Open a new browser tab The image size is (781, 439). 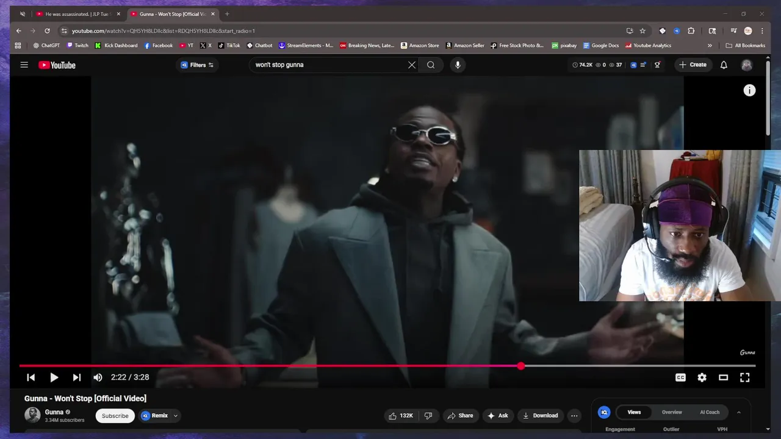click(x=227, y=14)
